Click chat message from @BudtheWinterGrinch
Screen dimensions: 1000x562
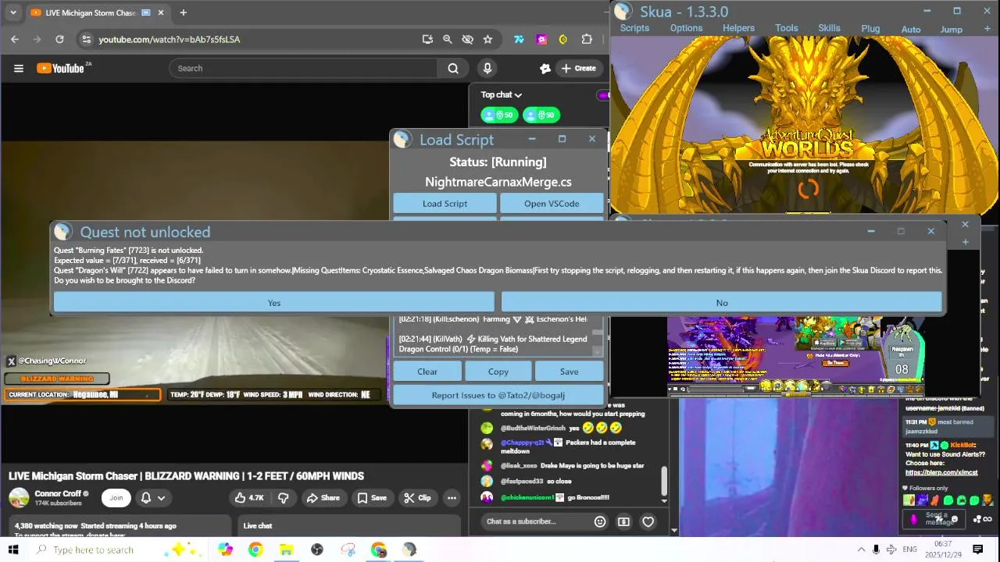(561, 428)
